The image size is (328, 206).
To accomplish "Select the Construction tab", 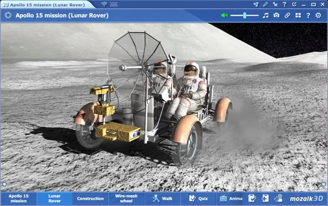I will pos(90,198).
